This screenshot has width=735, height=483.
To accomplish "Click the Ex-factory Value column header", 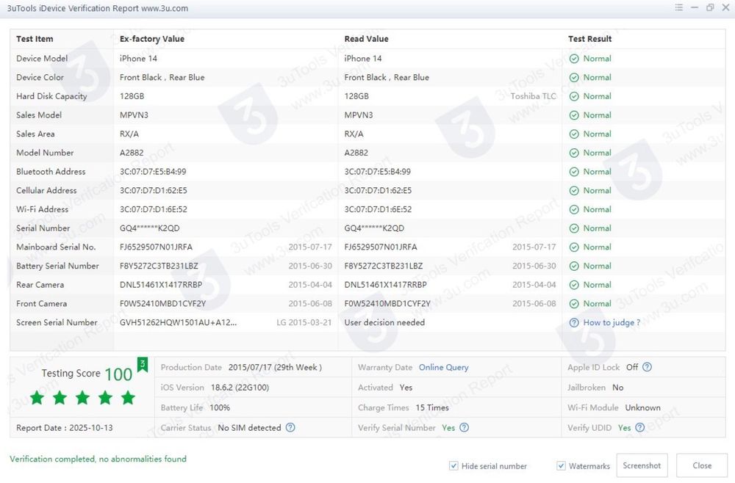I will click(152, 39).
